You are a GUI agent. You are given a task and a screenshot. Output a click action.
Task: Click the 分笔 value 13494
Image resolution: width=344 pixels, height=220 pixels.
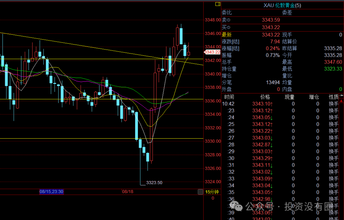point(273,83)
